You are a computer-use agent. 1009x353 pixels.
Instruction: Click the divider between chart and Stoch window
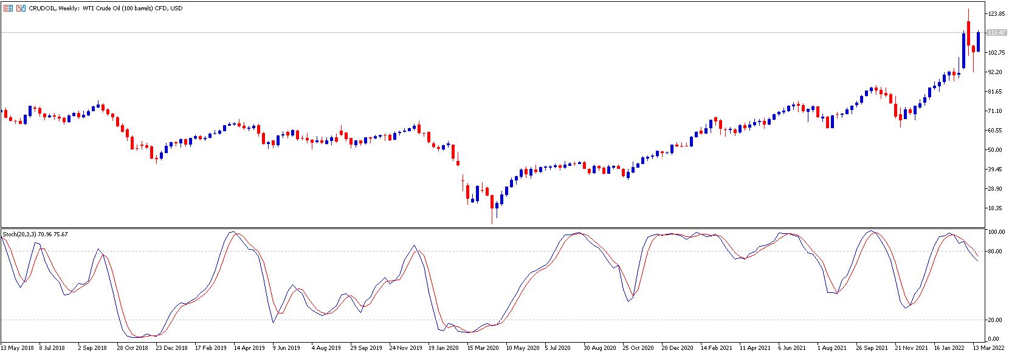coord(493,228)
